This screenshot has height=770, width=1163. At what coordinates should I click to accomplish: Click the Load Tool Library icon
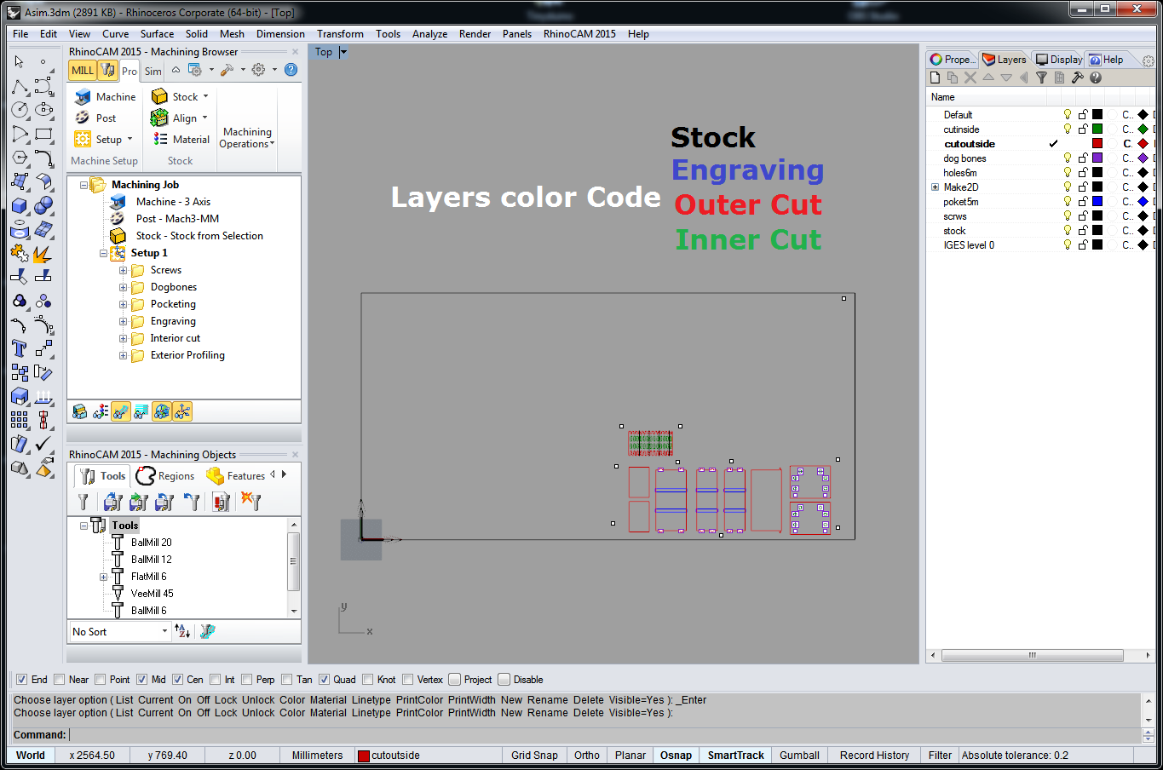tap(112, 503)
